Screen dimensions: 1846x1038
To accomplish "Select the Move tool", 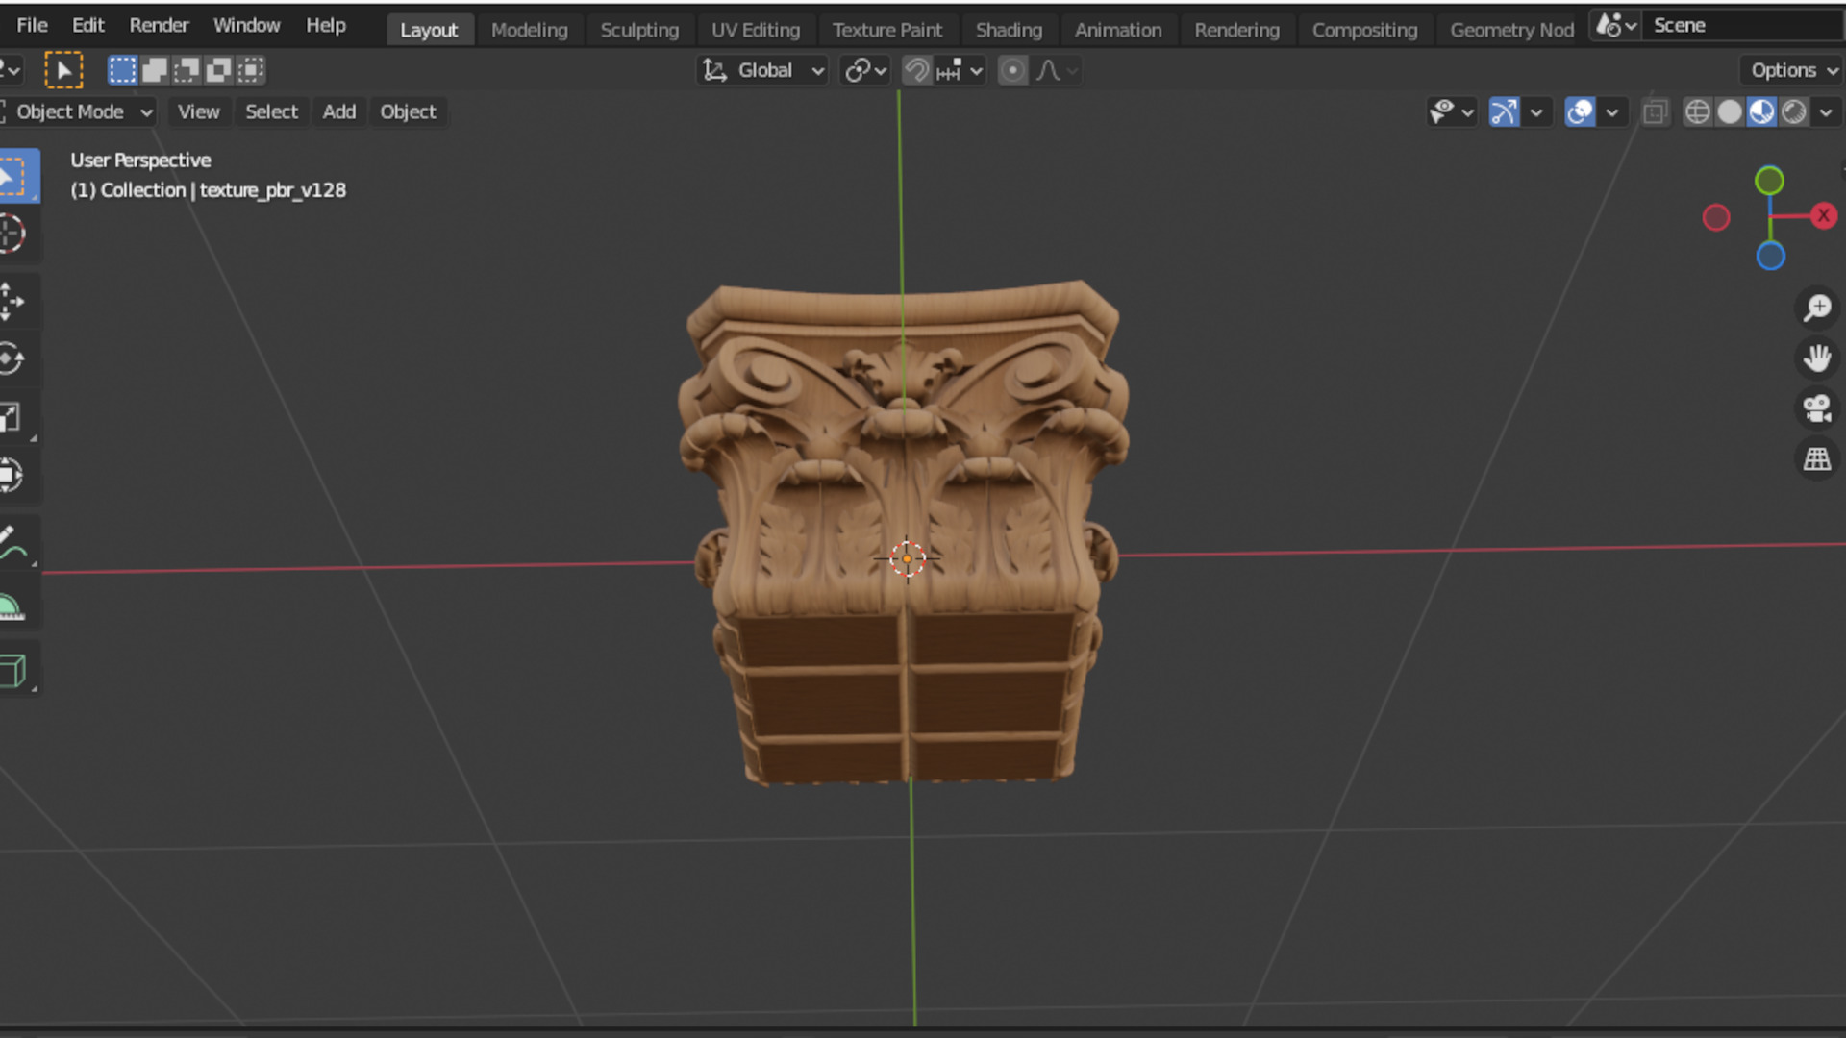I will (x=12, y=301).
